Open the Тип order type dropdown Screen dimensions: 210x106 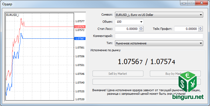pyautogui.click(x=159, y=43)
